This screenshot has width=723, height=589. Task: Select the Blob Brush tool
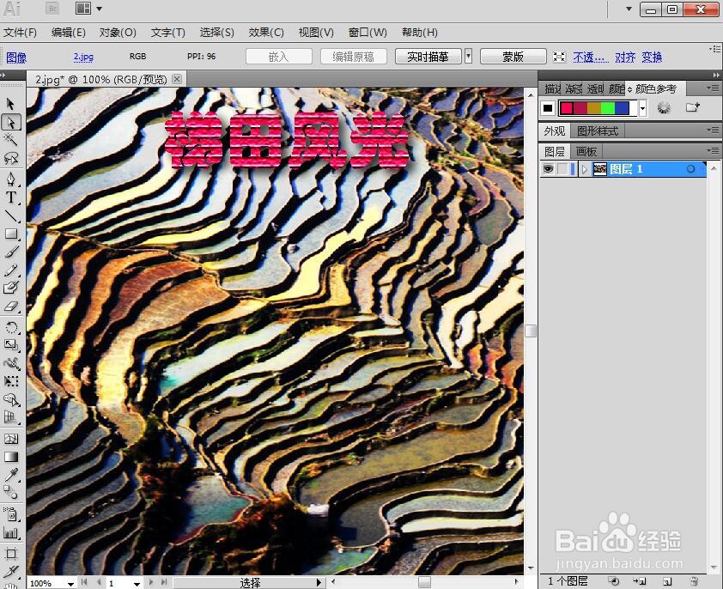click(11, 288)
